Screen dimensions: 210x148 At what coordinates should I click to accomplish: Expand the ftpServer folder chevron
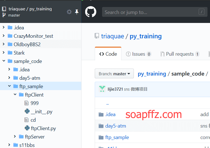pyautogui.click(x=15, y=137)
